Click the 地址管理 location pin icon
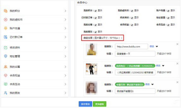Screen dimensions: 181x108 pyautogui.click(x=5, y=56)
